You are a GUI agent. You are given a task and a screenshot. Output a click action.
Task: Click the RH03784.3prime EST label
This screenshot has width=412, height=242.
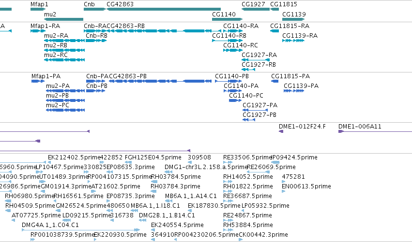pyautogui.click(x=176, y=186)
